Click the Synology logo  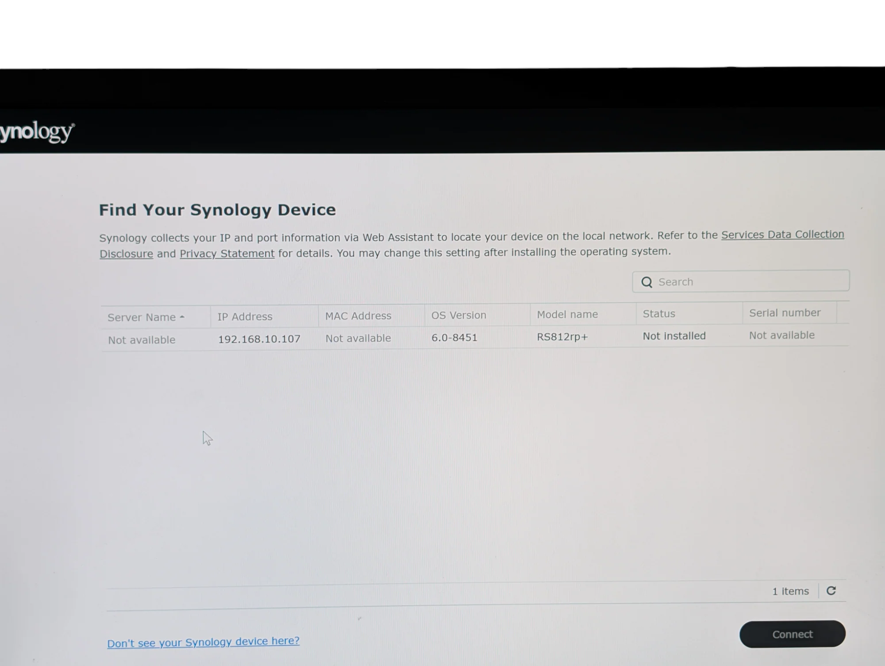click(x=37, y=132)
